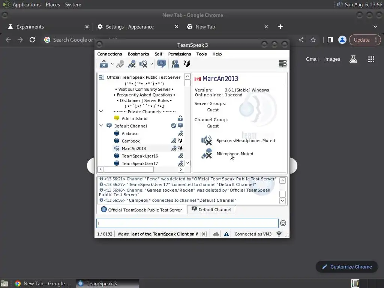Viewport: 384px width, 288px height.
Task: Click Chrome Update button
Action: pos(365,40)
